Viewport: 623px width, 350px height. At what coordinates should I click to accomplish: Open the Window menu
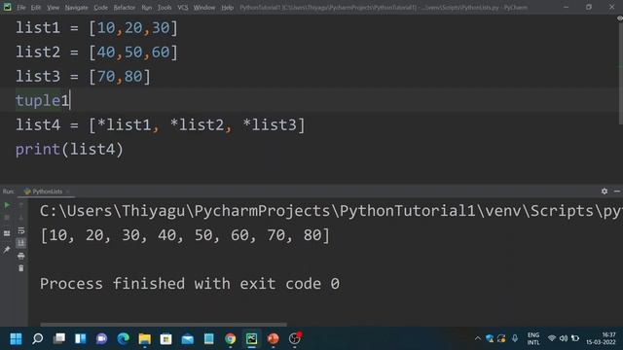click(x=204, y=8)
